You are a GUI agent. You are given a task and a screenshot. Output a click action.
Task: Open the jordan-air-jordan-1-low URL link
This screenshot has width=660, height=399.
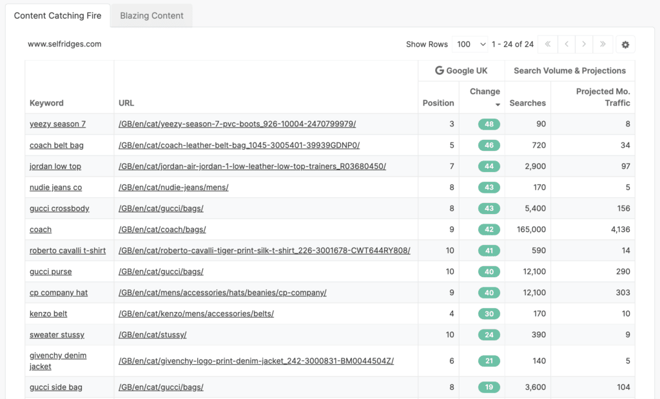pyautogui.click(x=252, y=166)
